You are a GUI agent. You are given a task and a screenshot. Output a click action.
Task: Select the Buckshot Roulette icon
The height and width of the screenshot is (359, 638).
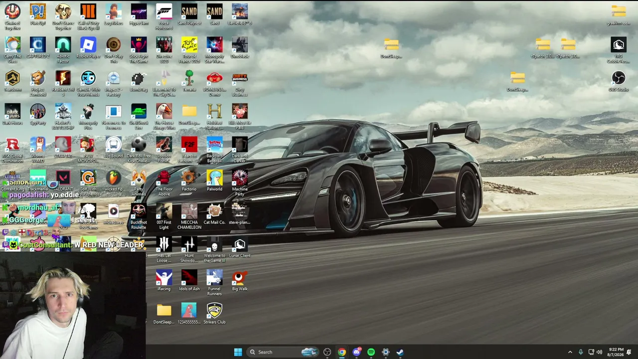(139, 216)
